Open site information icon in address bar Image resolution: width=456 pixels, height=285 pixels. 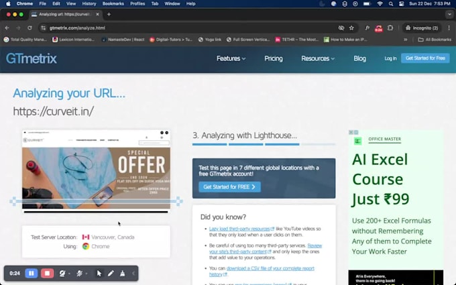[44, 28]
